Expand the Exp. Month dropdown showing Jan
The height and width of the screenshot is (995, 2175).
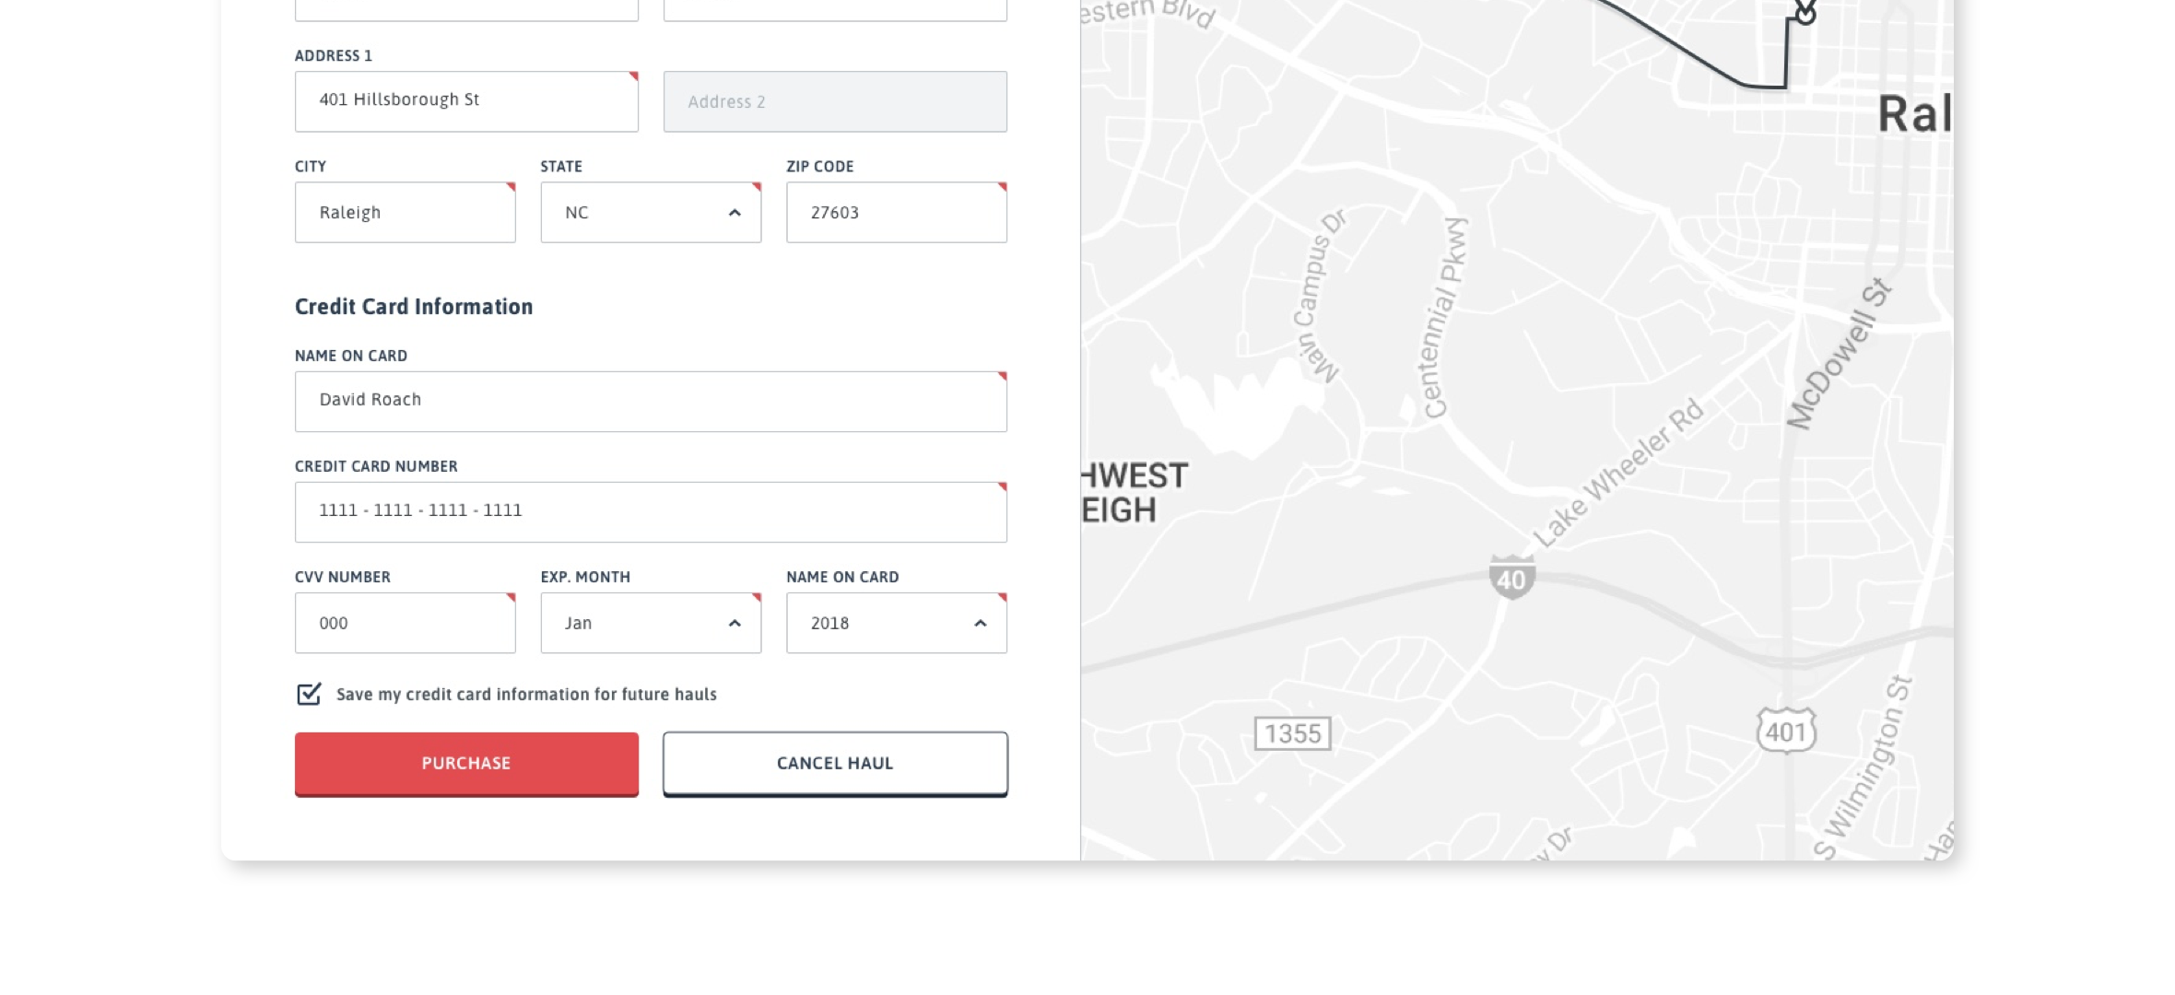[x=651, y=623]
